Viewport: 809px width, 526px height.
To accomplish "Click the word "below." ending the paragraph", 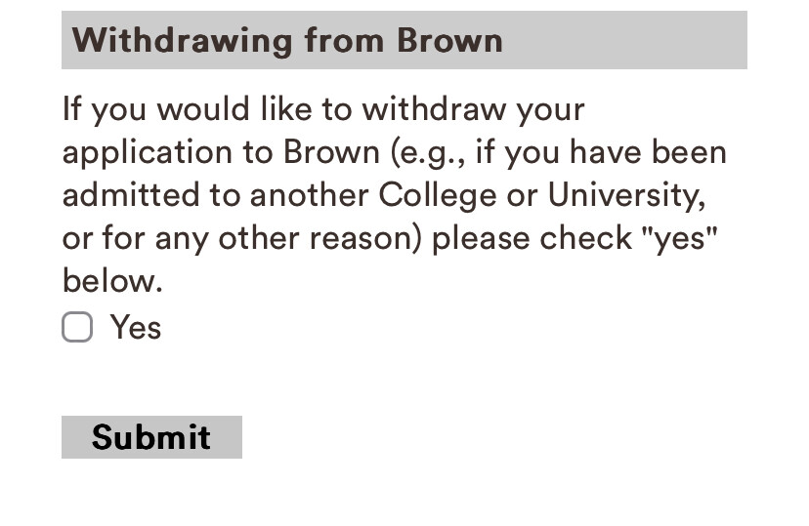I will click(x=111, y=281).
